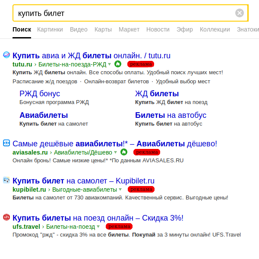The image size is (259, 259).
Task: Expand the kupibilet.ru result dropdown arrow
Action: [120, 190]
